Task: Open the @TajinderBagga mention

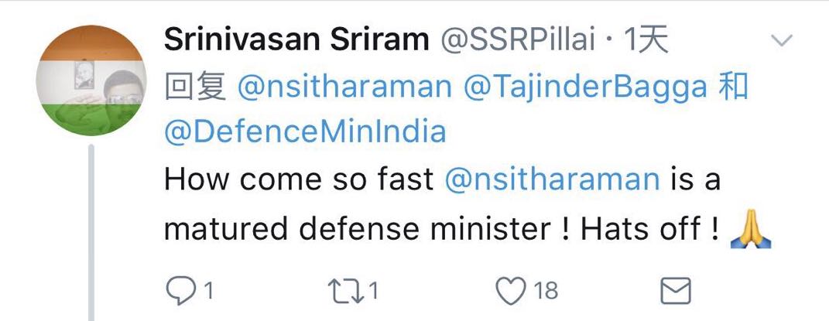Action: click(x=584, y=87)
